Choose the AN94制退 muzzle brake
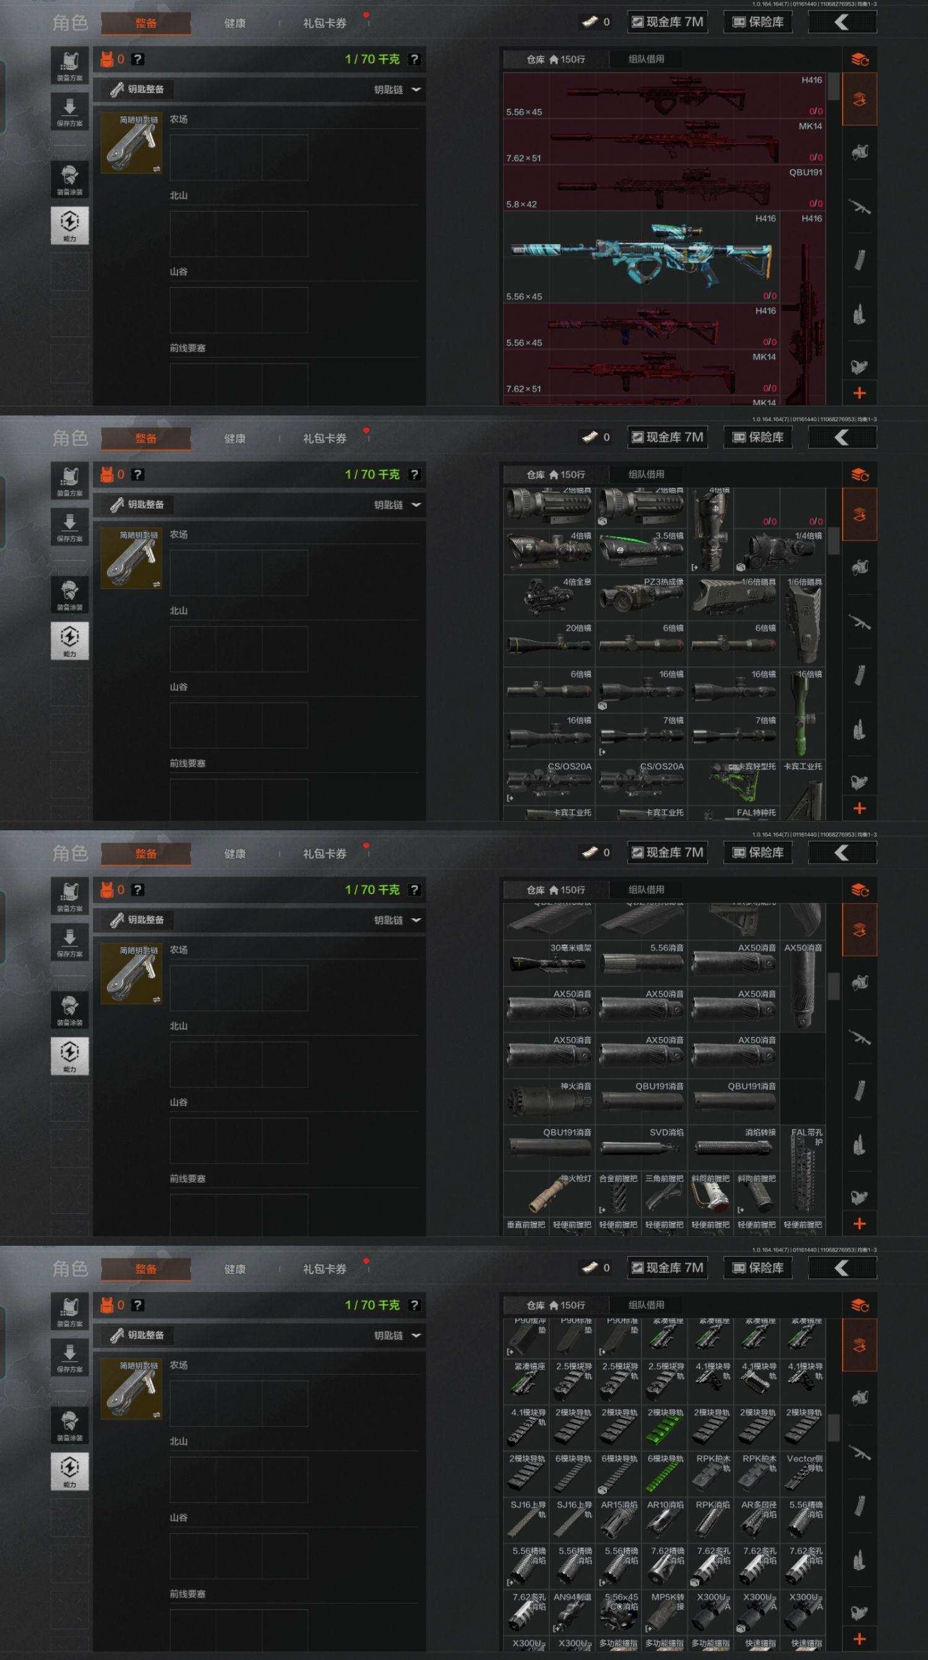The image size is (928, 1660). point(572,1612)
